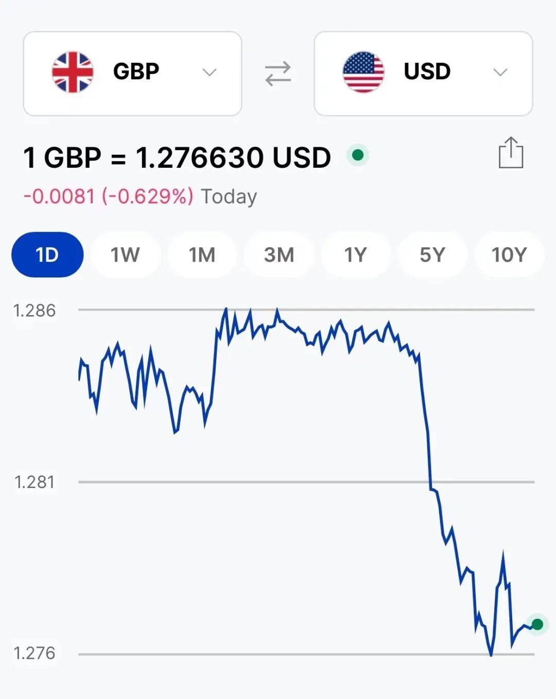Show the 1Y chart range

[355, 255]
